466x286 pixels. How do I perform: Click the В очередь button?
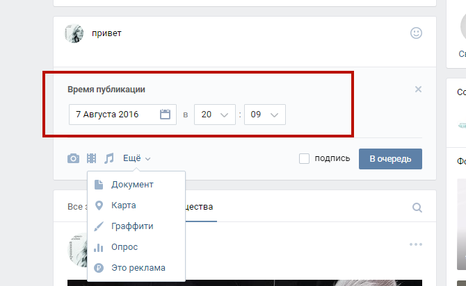point(390,159)
